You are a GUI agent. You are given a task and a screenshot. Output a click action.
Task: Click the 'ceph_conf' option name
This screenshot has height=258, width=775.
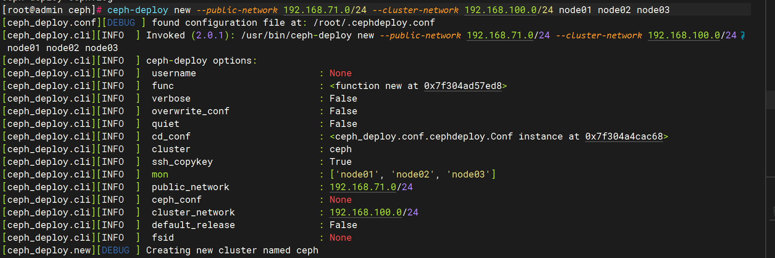pos(177,200)
